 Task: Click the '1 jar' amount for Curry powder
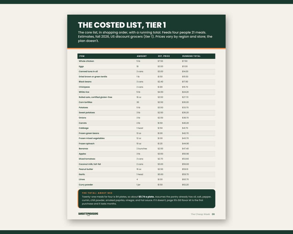(x=138, y=185)
